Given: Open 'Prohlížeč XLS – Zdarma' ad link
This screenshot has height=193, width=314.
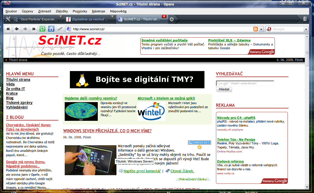Looking at the screenshot, I should pyautogui.click(x=229, y=40).
